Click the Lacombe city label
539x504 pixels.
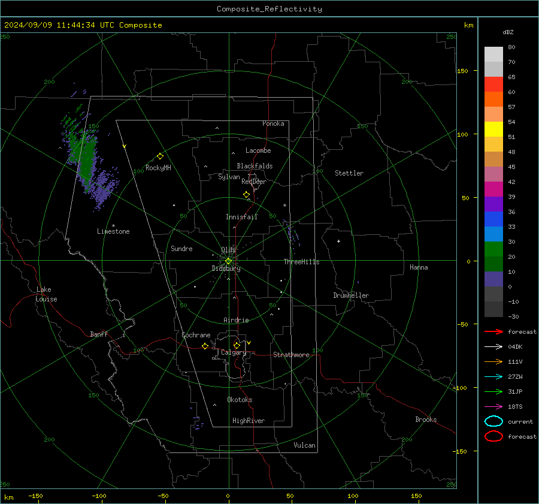258,150
